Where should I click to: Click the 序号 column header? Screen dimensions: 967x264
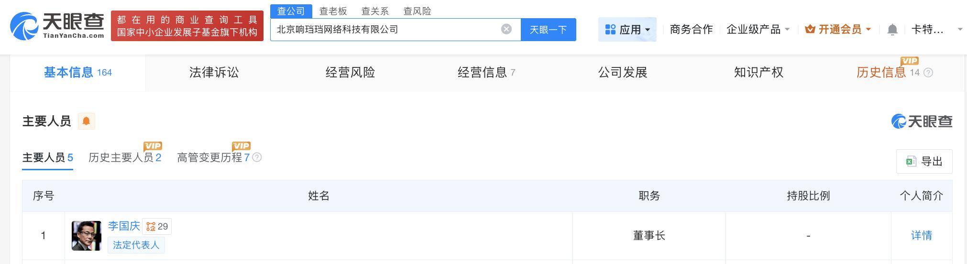coord(44,196)
